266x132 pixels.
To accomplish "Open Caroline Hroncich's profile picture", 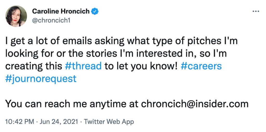I will [x=16, y=16].
